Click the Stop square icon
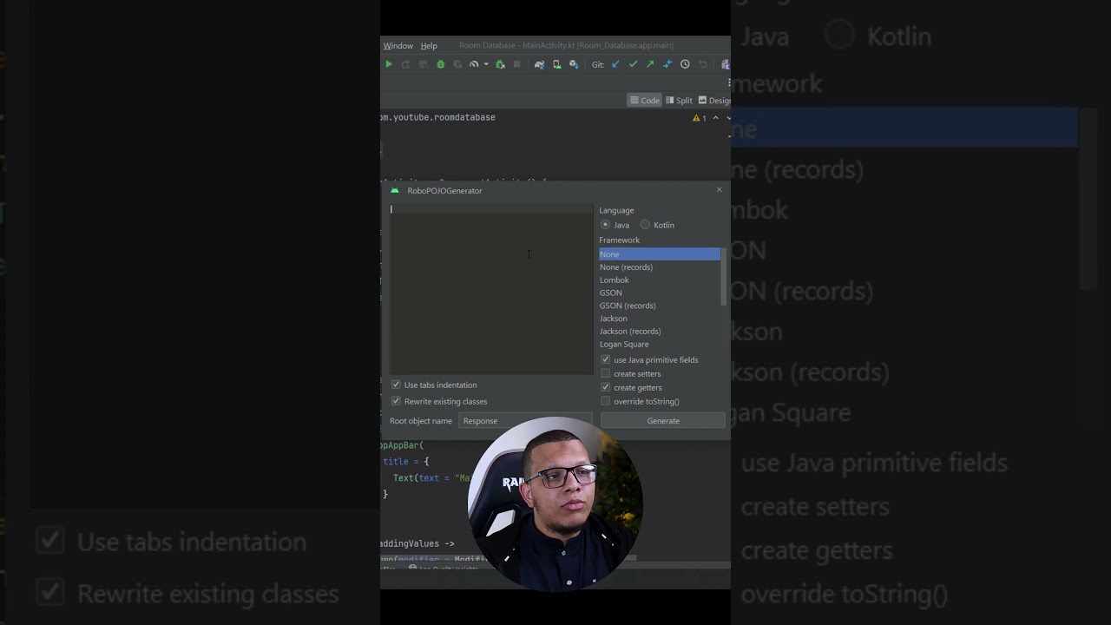This screenshot has width=1111, height=625. (516, 64)
